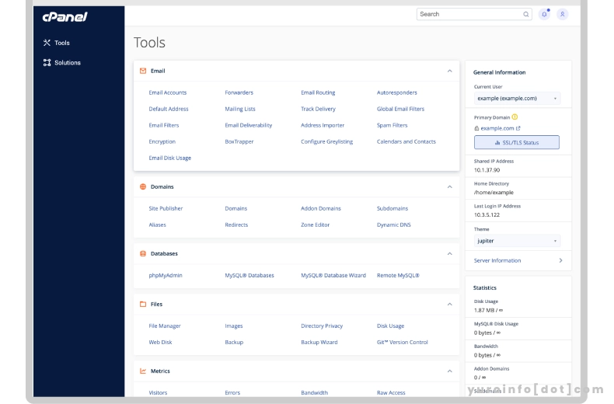Click the SSL/TLS Status button
The image size is (614, 404).
coord(517,142)
